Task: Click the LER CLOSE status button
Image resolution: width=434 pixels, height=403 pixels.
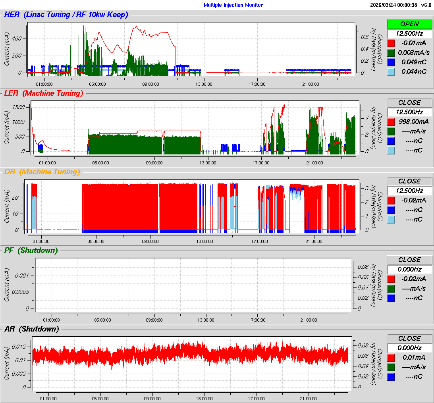Action: coord(409,102)
